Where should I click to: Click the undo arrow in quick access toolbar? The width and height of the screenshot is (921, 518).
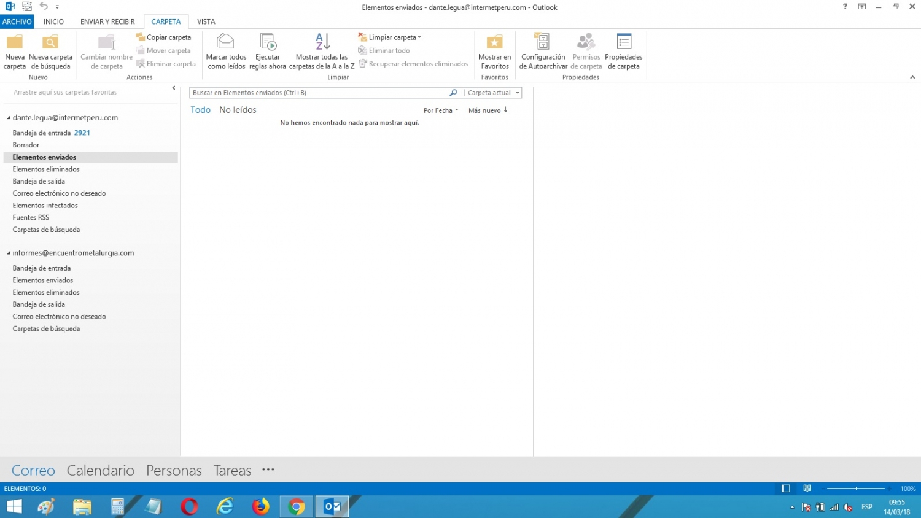point(44,6)
